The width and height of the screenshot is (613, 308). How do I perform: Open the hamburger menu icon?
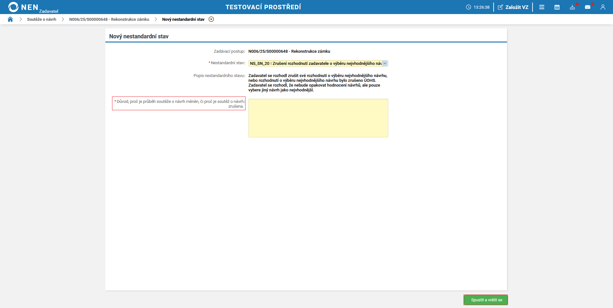click(542, 7)
